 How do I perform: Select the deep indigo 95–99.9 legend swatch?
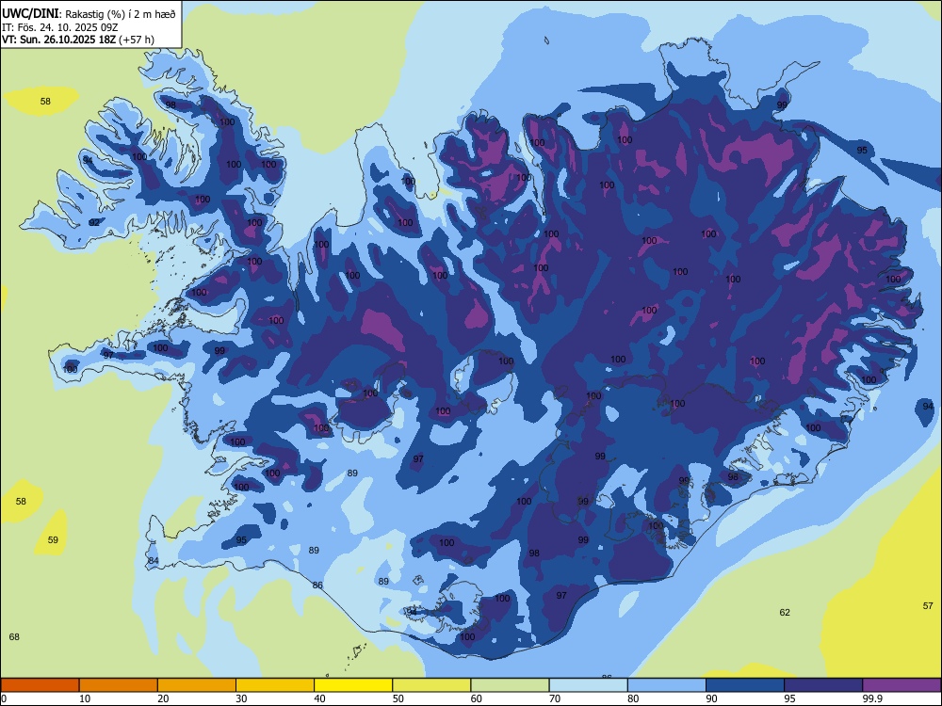(x=823, y=685)
